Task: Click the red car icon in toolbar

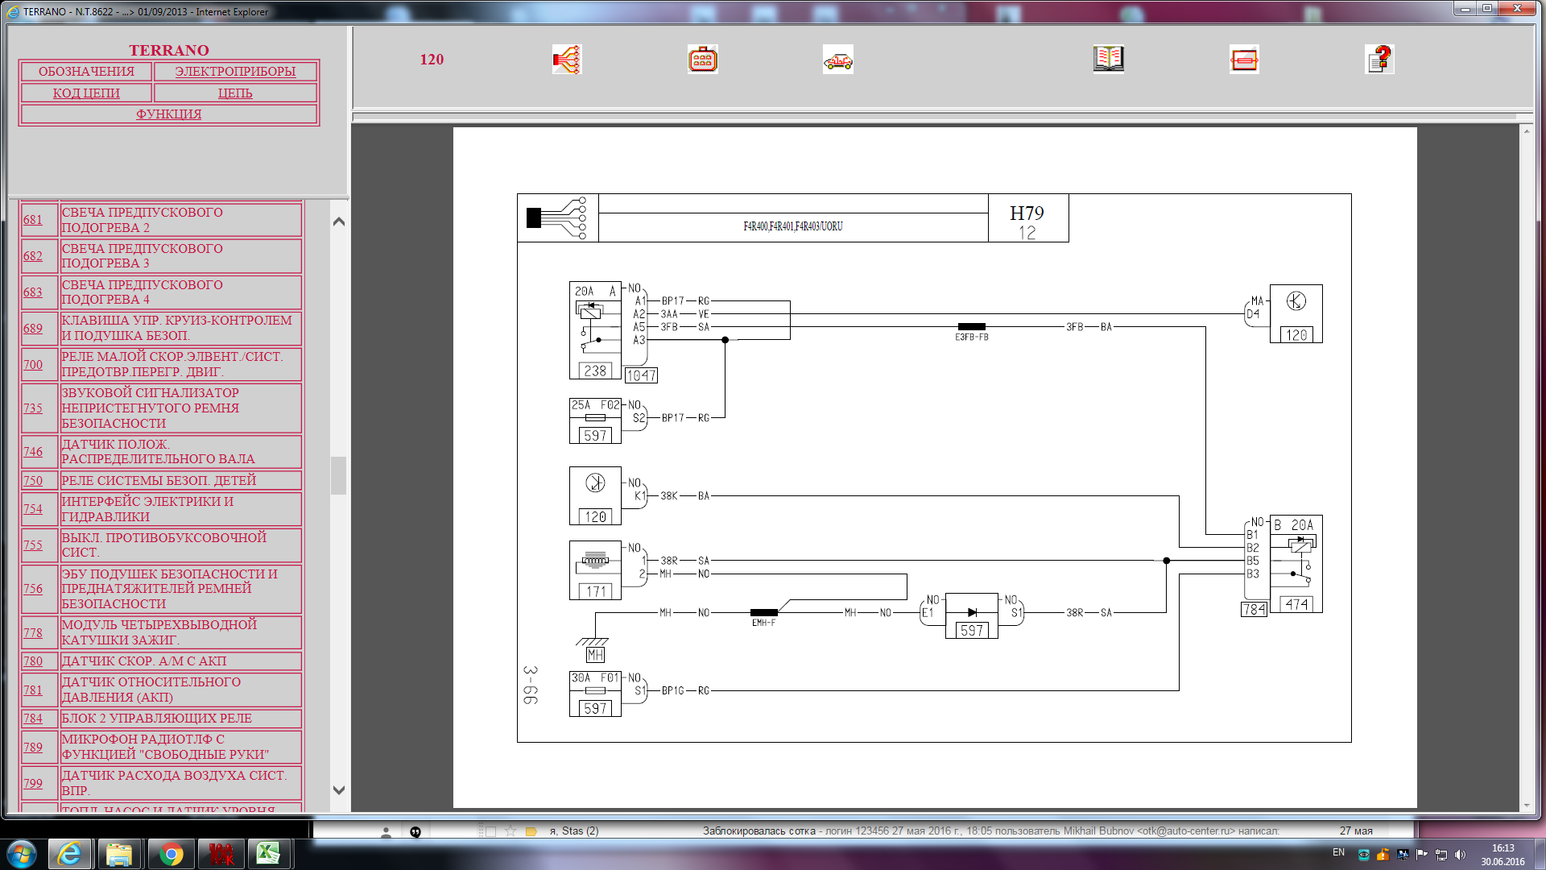Action: [837, 60]
